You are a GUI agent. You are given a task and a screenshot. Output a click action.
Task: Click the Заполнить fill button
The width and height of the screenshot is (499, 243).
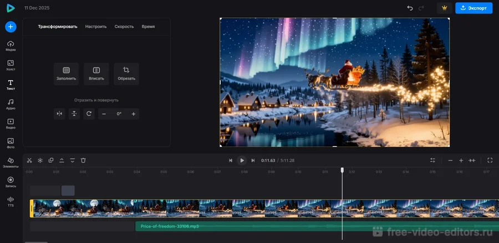click(x=66, y=74)
